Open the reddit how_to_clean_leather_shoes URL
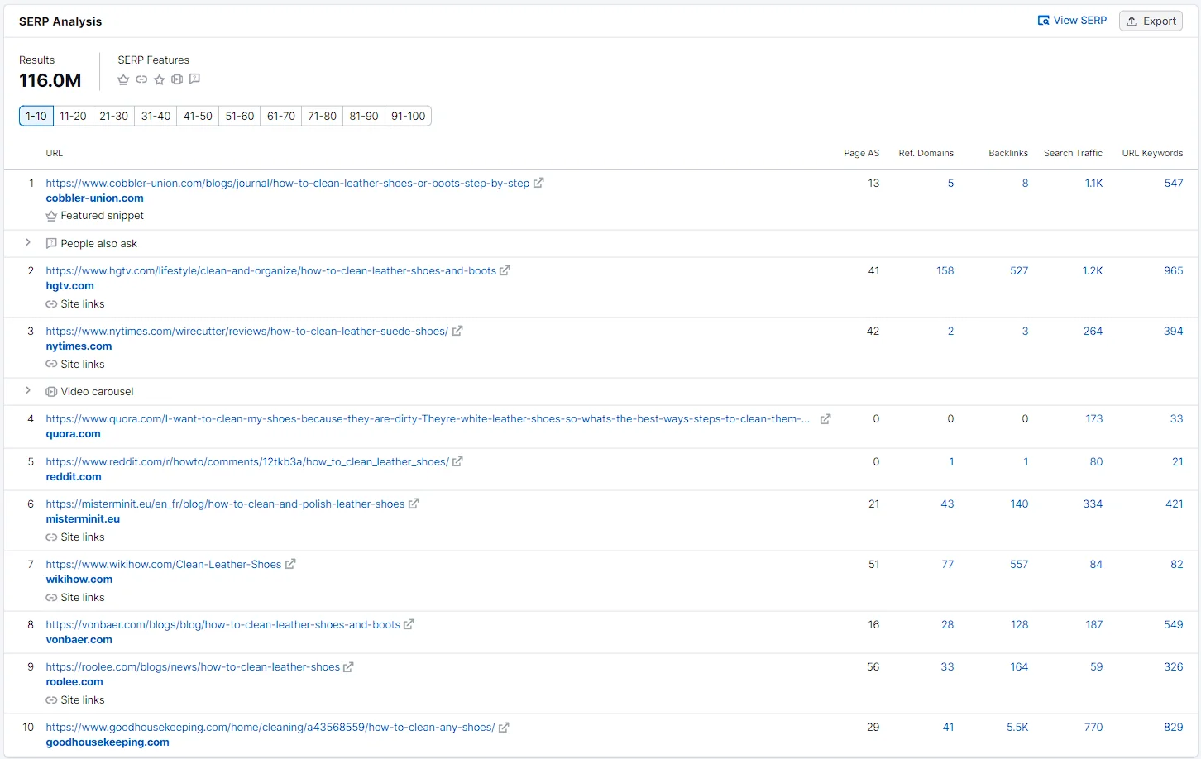 tap(247, 462)
